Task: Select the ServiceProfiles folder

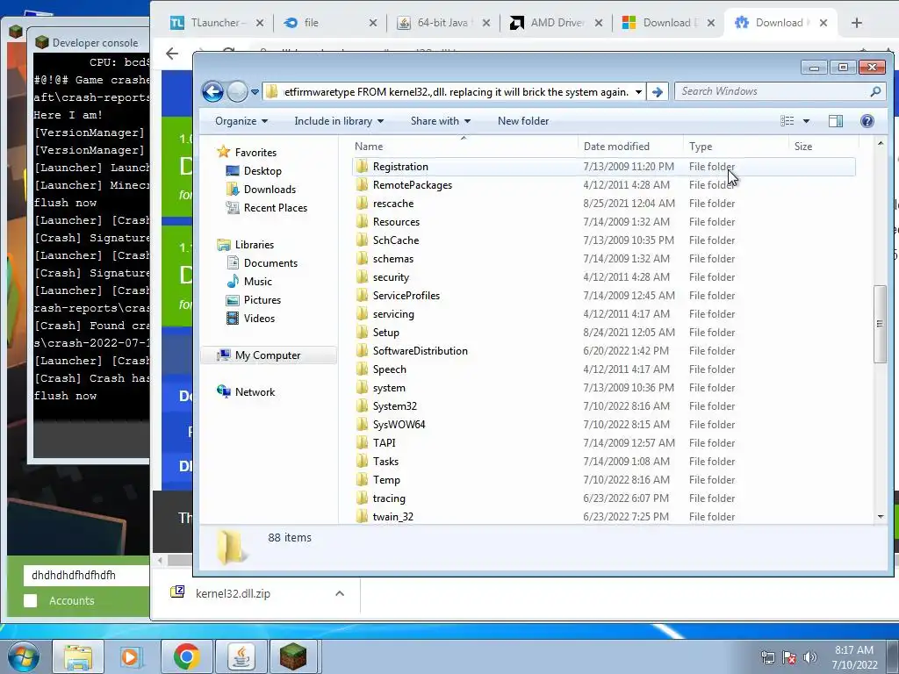Action: click(x=406, y=296)
